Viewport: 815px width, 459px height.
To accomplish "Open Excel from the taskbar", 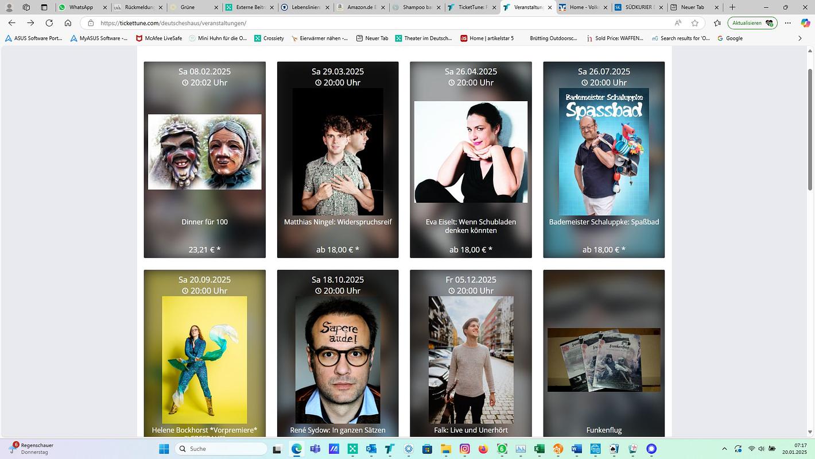I will pos(540,449).
